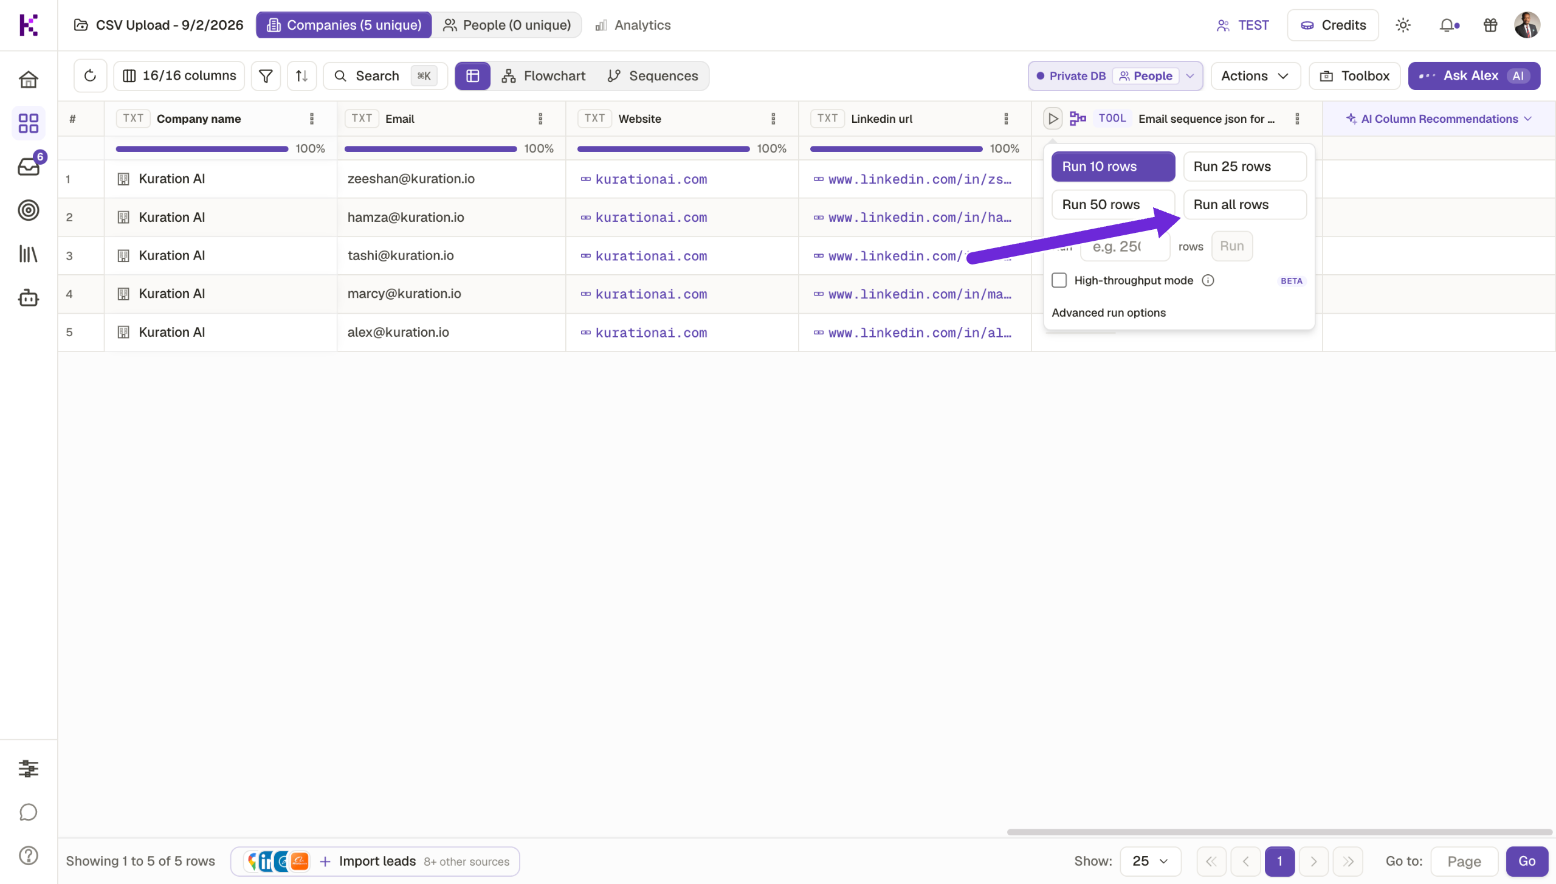Open the filter funnel icon
1556x884 pixels.
point(266,76)
